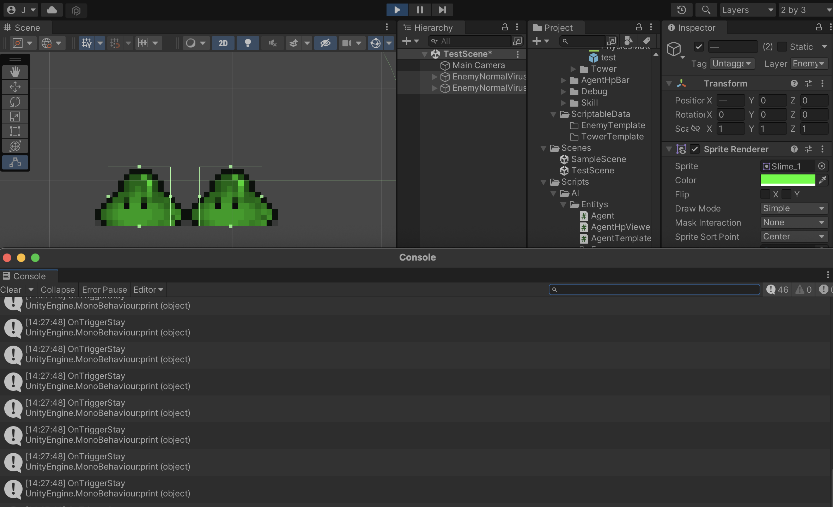Open the Layers dropdown
This screenshot has width=833, height=507.
point(747,10)
